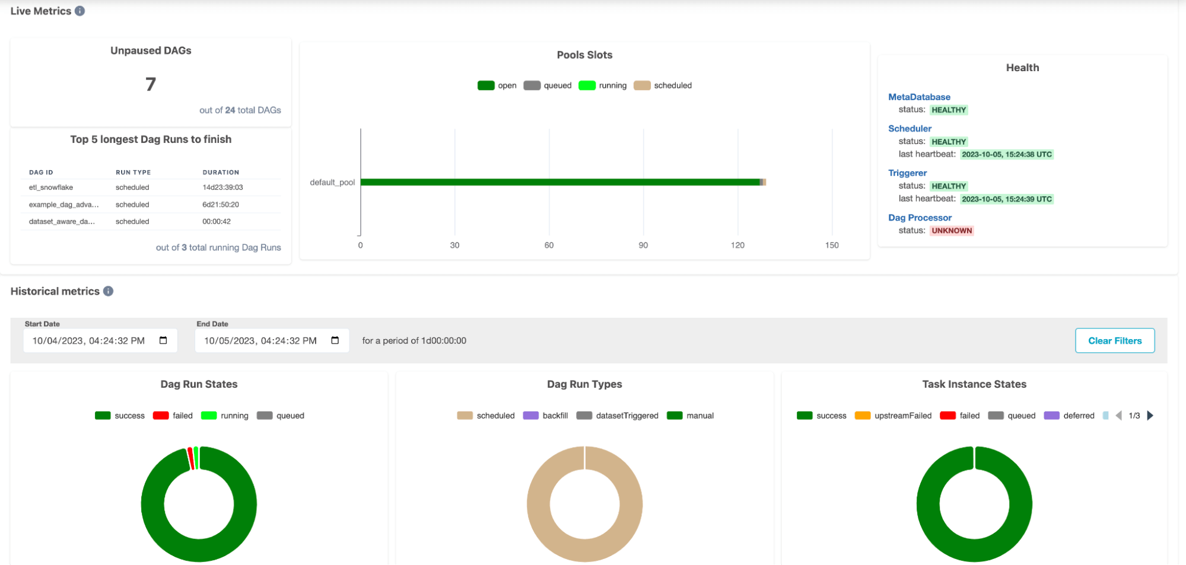1186x565 pixels.
Task: Open the End Date calendar picker icon
Action: [335, 340]
